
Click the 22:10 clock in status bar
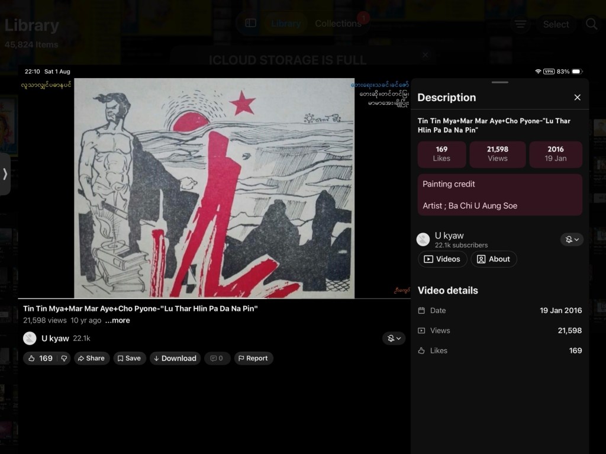pos(32,72)
